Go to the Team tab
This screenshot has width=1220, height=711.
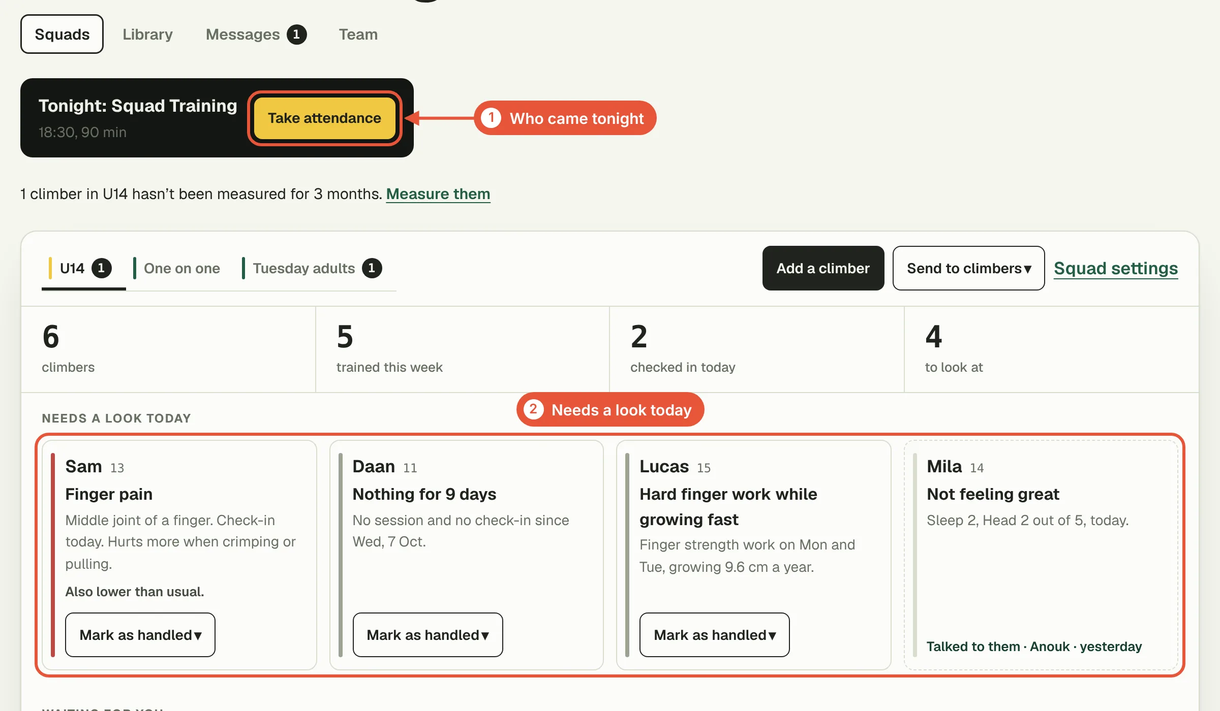(358, 34)
